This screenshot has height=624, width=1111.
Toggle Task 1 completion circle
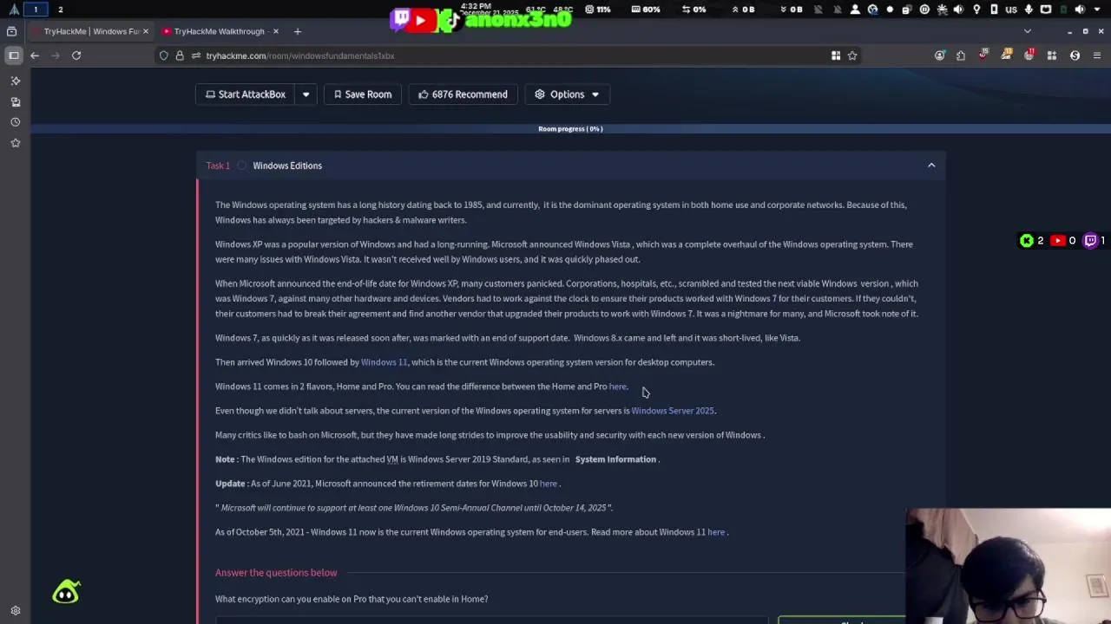pos(242,166)
